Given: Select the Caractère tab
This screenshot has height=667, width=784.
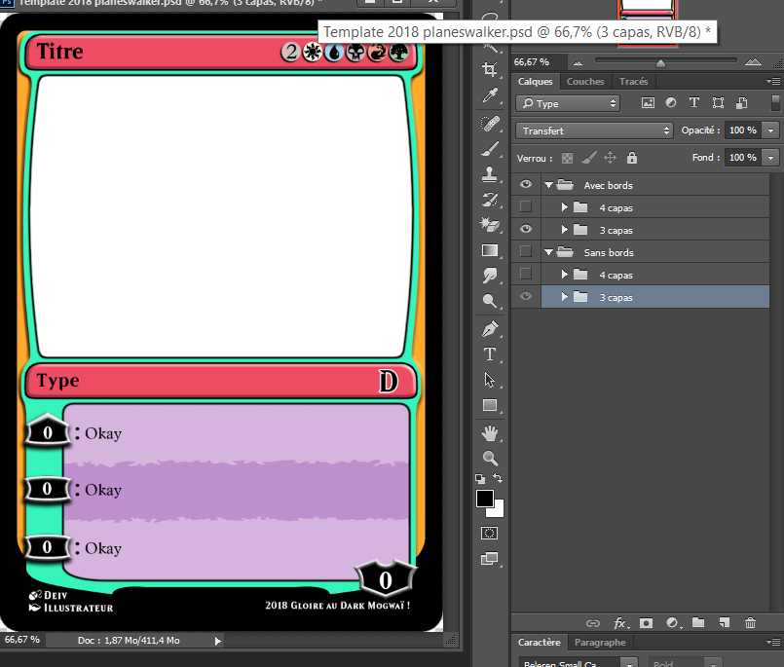Looking at the screenshot, I should pos(539,643).
